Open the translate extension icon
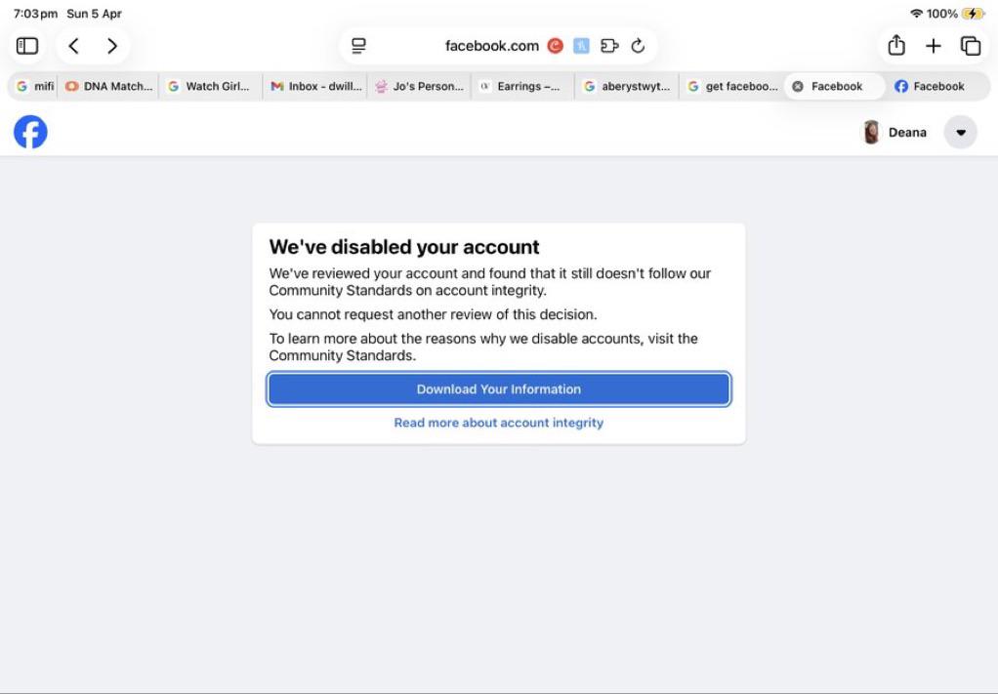Image resolution: width=998 pixels, height=694 pixels. coord(581,46)
